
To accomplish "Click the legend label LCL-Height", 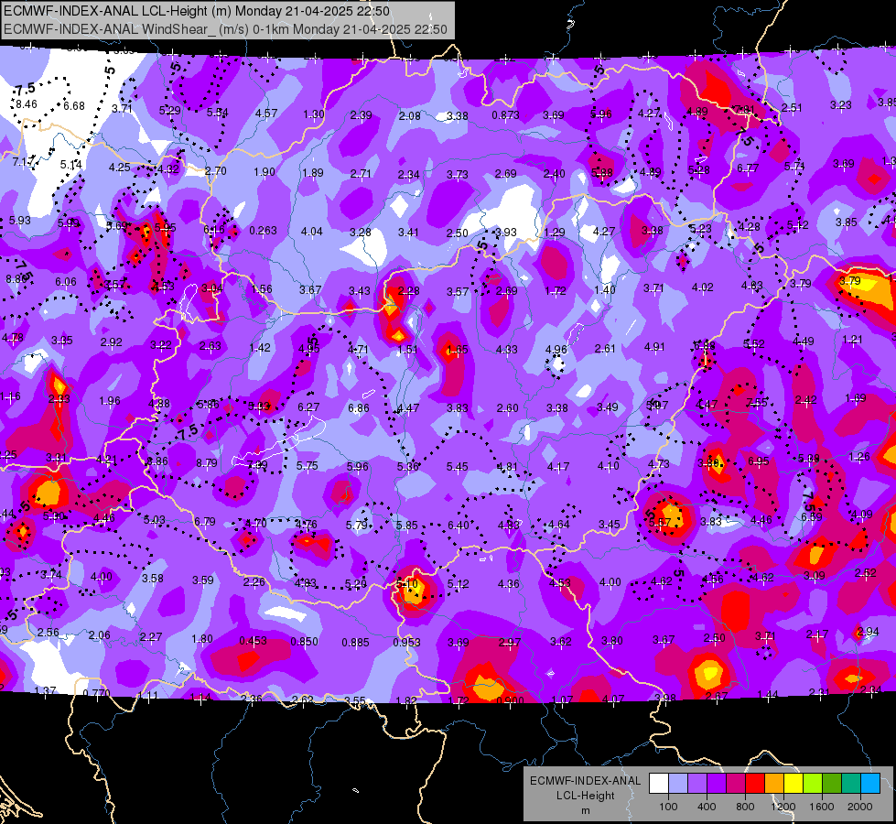I will 585,796.
